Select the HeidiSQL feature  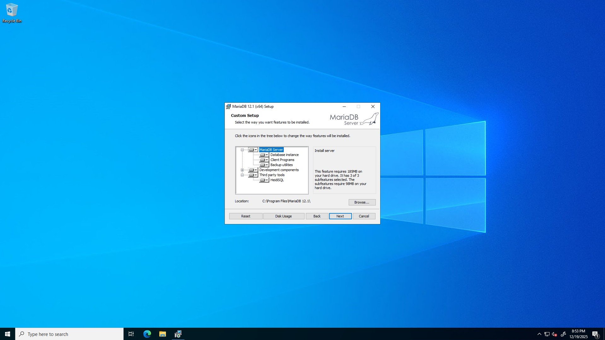point(277,180)
